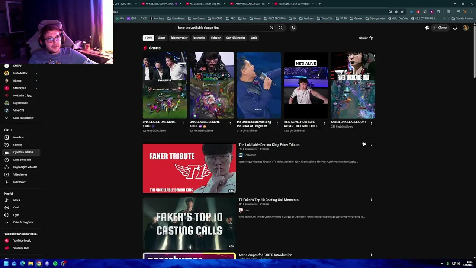Open Oyun gaming in the Keşfet section
This screenshot has width=476, height=268.
21,215
